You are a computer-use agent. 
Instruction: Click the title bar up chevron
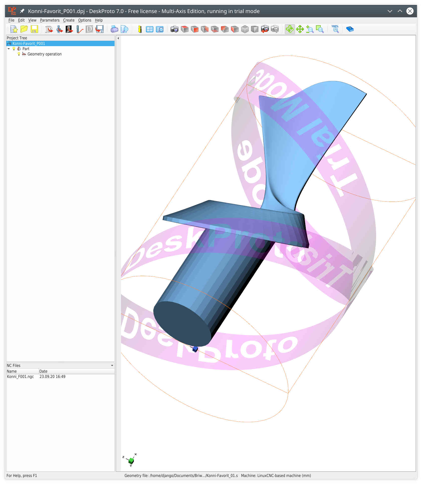click(400, 11)
